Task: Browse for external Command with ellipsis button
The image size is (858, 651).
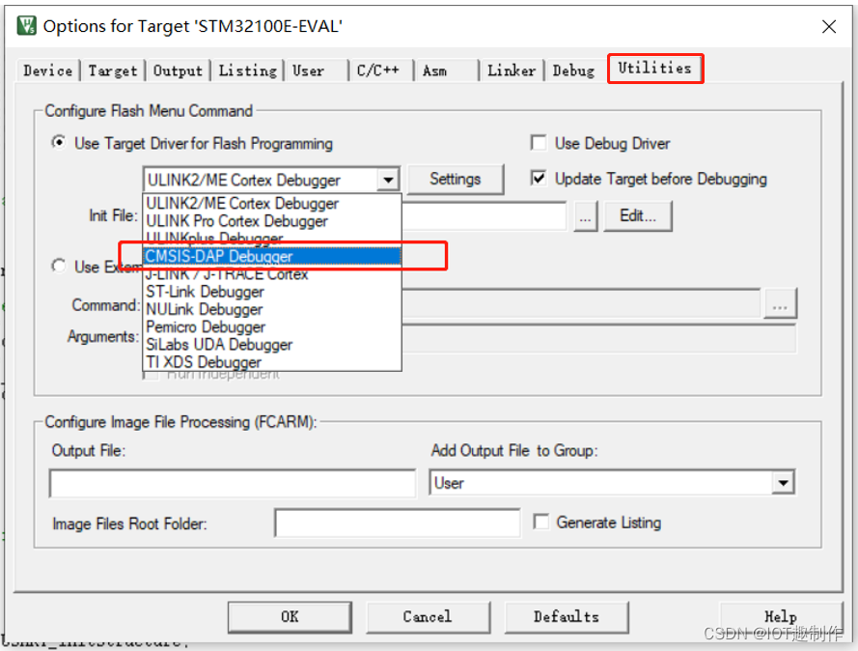Action: tap(780, 303)
